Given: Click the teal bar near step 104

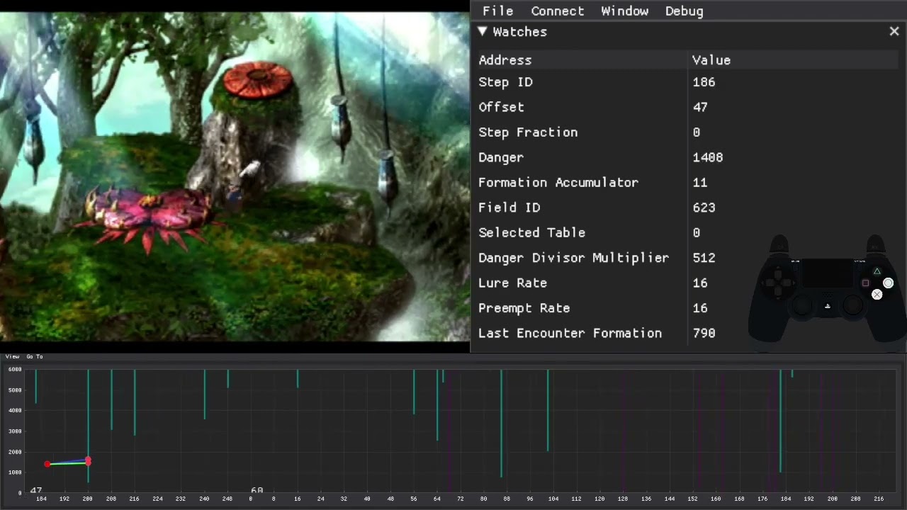Looking at the screenshot, I should (547, 410).
